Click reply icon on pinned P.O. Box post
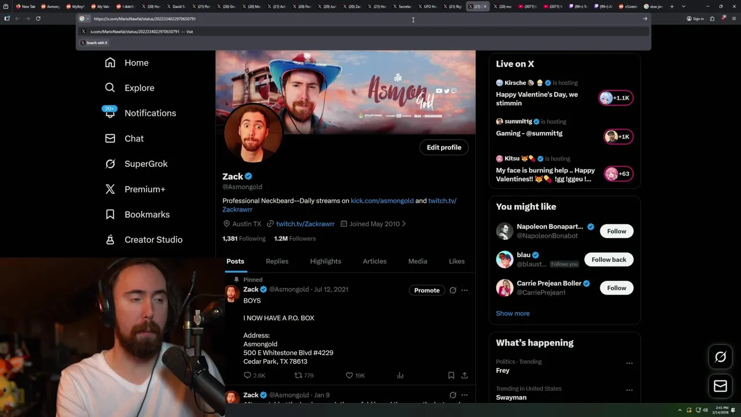The width and height of the screenshot is (741, 417). [x=247, y=375]
